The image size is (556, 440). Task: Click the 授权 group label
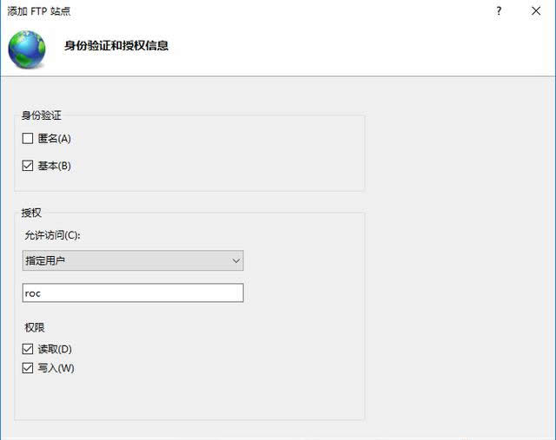[31, 213]
